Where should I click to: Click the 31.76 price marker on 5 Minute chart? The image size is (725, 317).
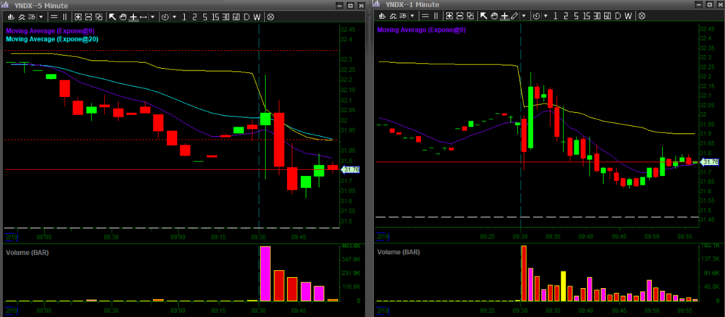tap(350, 169)
